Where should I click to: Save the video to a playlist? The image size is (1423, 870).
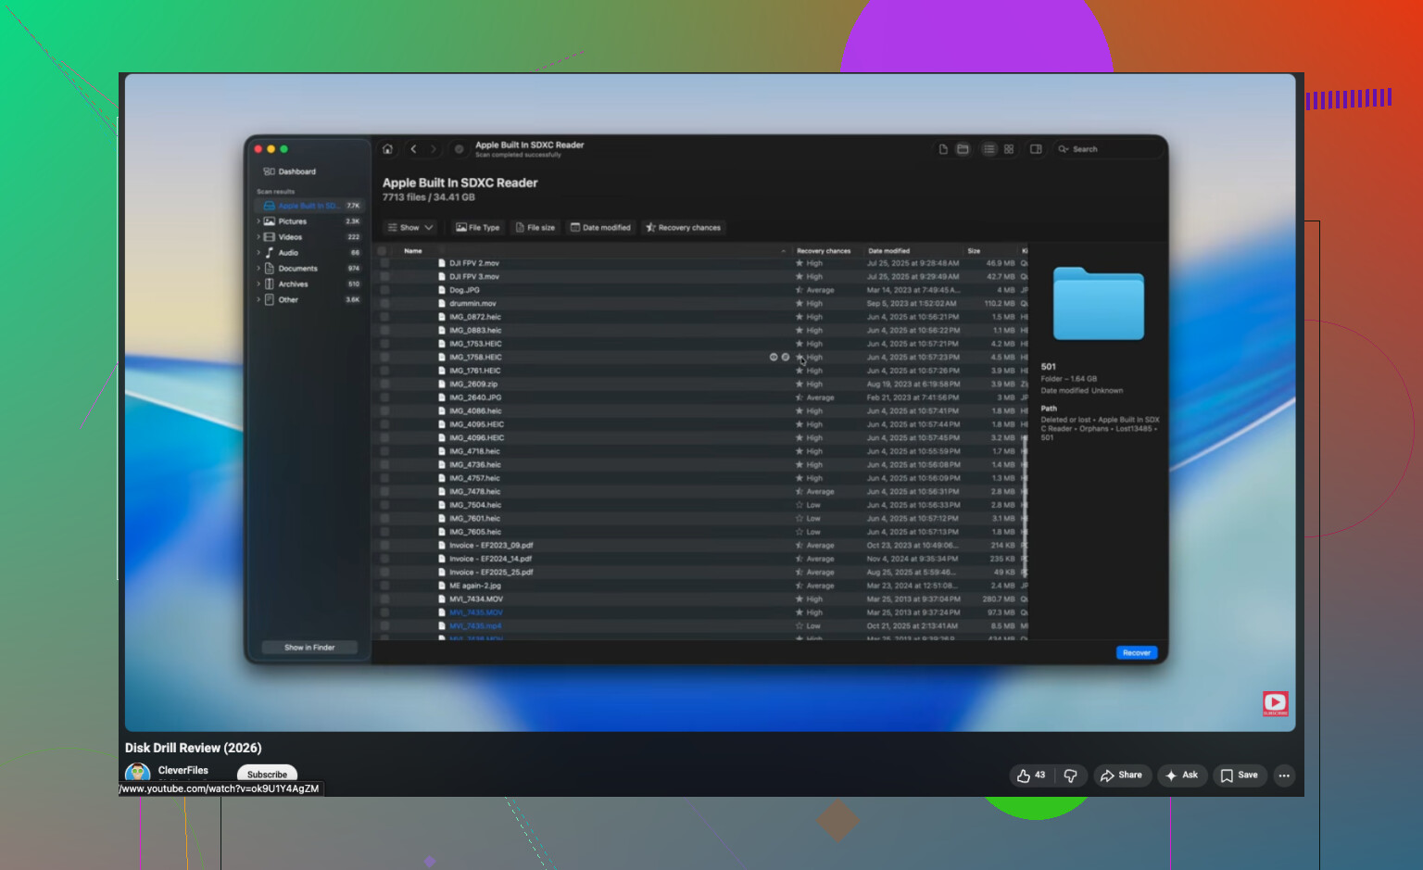pyautogui.click(x=1240, y=775)
